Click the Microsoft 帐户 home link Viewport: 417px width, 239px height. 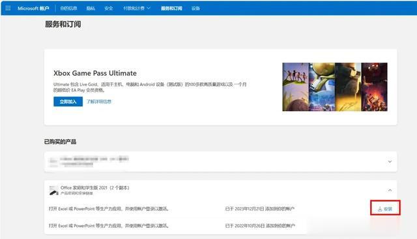click(x=33, y=8)
